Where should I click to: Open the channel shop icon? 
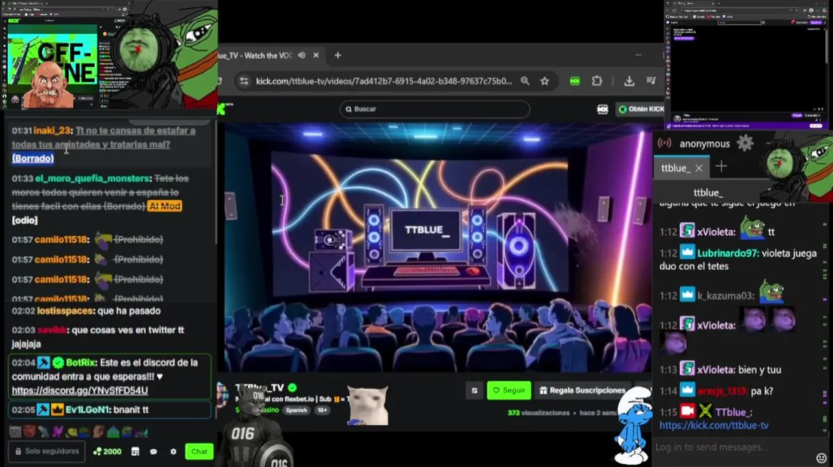point(135,451)
